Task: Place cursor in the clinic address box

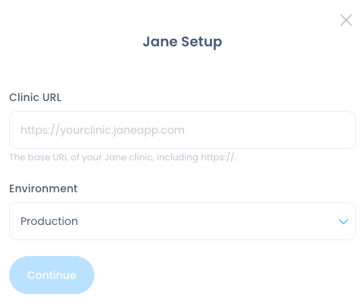Action: tap(182, 130)
